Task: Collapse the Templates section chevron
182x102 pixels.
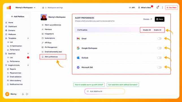Action: (28, 38)
